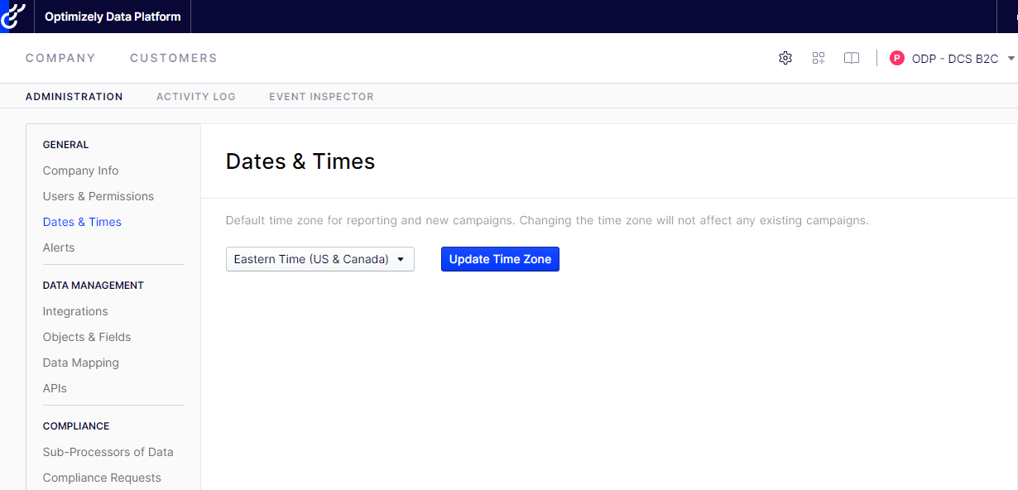
Task: Click the Dates & Times page heading
Action: pos(300,161)
